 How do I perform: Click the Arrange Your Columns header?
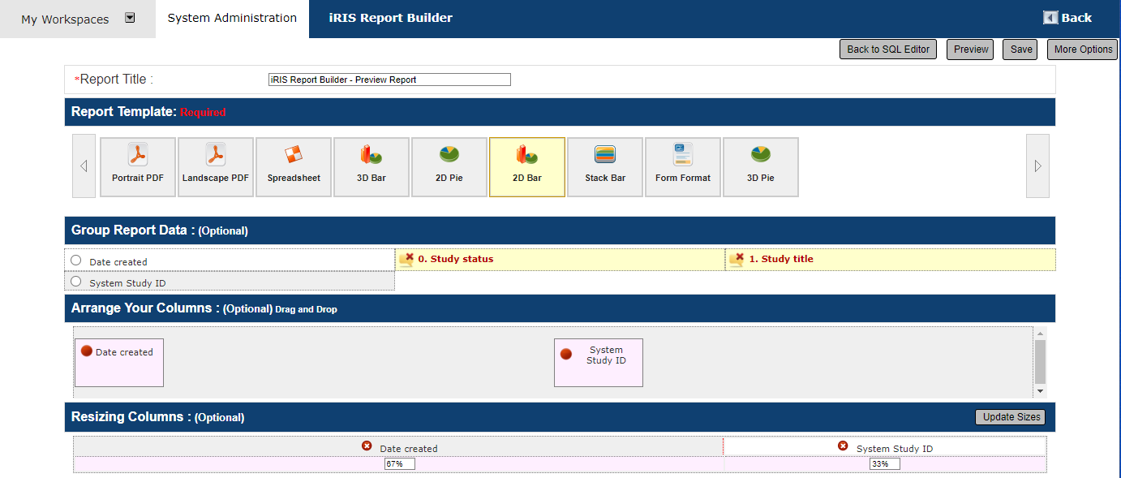click(560, 308)
